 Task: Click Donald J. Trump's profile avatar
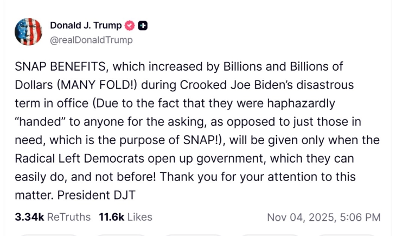(28, 31)
